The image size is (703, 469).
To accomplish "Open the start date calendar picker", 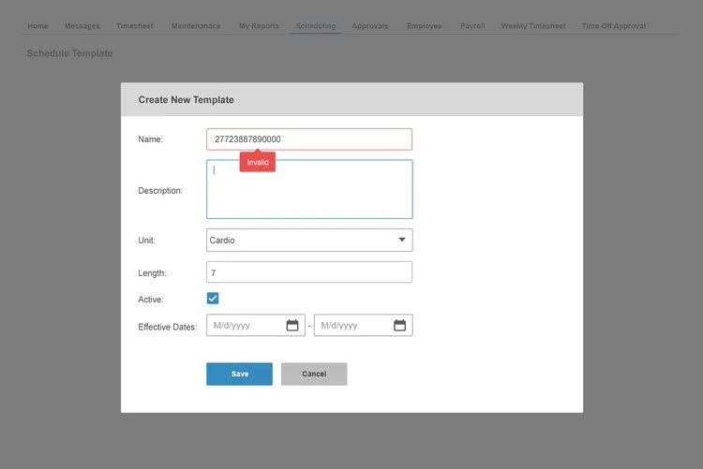I will (292, 325).
